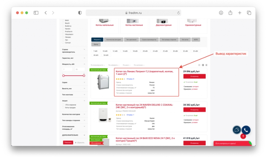266x157 pixels.
Task: Enable the 'Хиты продаж' checkbox
Action: pyautogui.click(x=63, y=108)
